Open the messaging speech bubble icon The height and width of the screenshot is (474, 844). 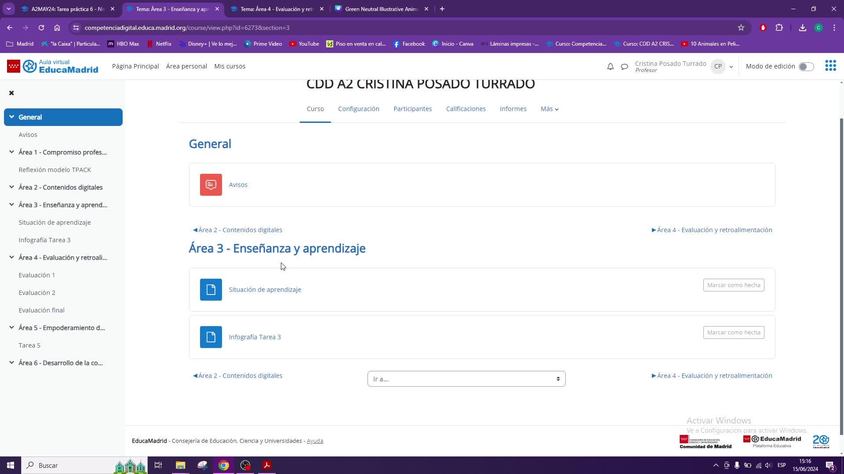[624, 67]
